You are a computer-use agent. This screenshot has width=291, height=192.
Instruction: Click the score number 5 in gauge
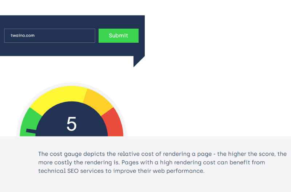pos(71,124)
